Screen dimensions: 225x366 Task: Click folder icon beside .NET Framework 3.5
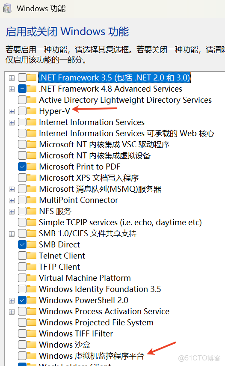click(x=32, y=77)
